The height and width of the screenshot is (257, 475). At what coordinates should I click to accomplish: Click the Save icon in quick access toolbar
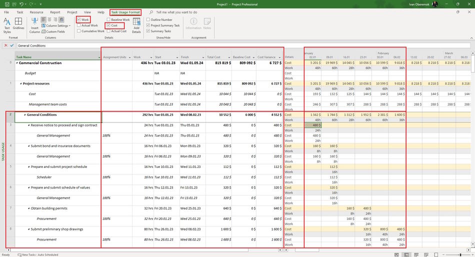(x=7, y=4)
